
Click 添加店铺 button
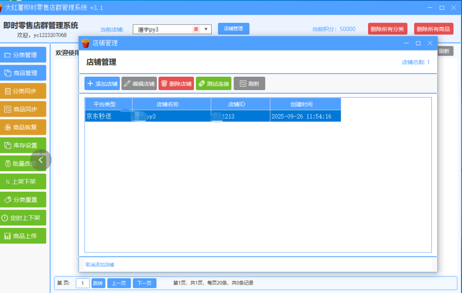[x=102, y=84]
